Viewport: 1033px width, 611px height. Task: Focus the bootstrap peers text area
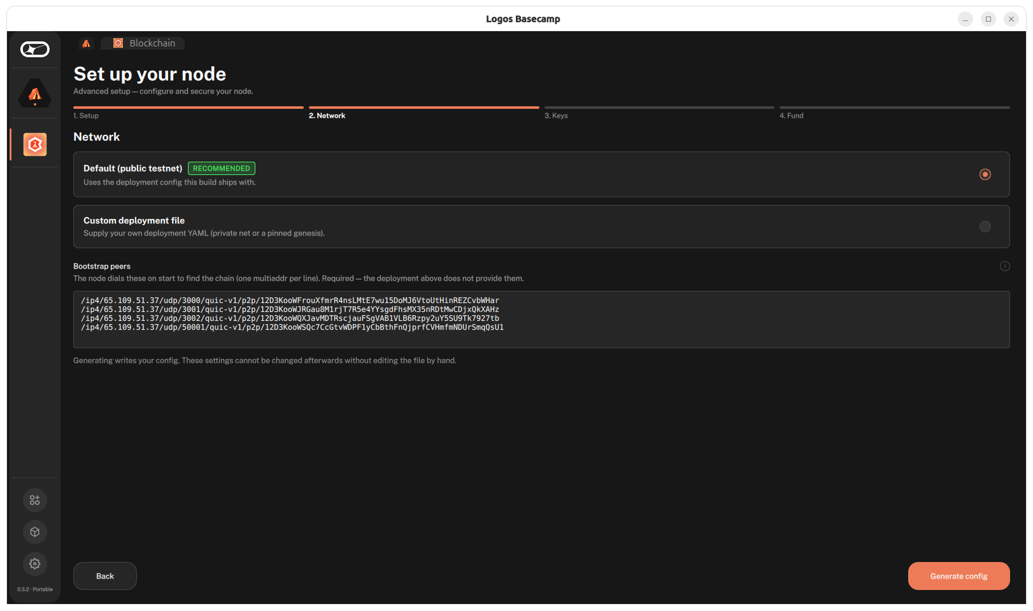click(541, 320)
